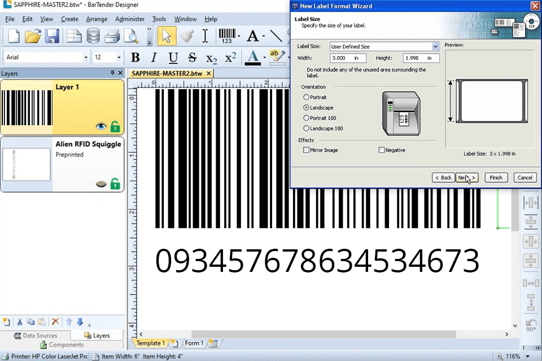Apply subscript formatting
The image size is (542, 361).
coord(211,58)
